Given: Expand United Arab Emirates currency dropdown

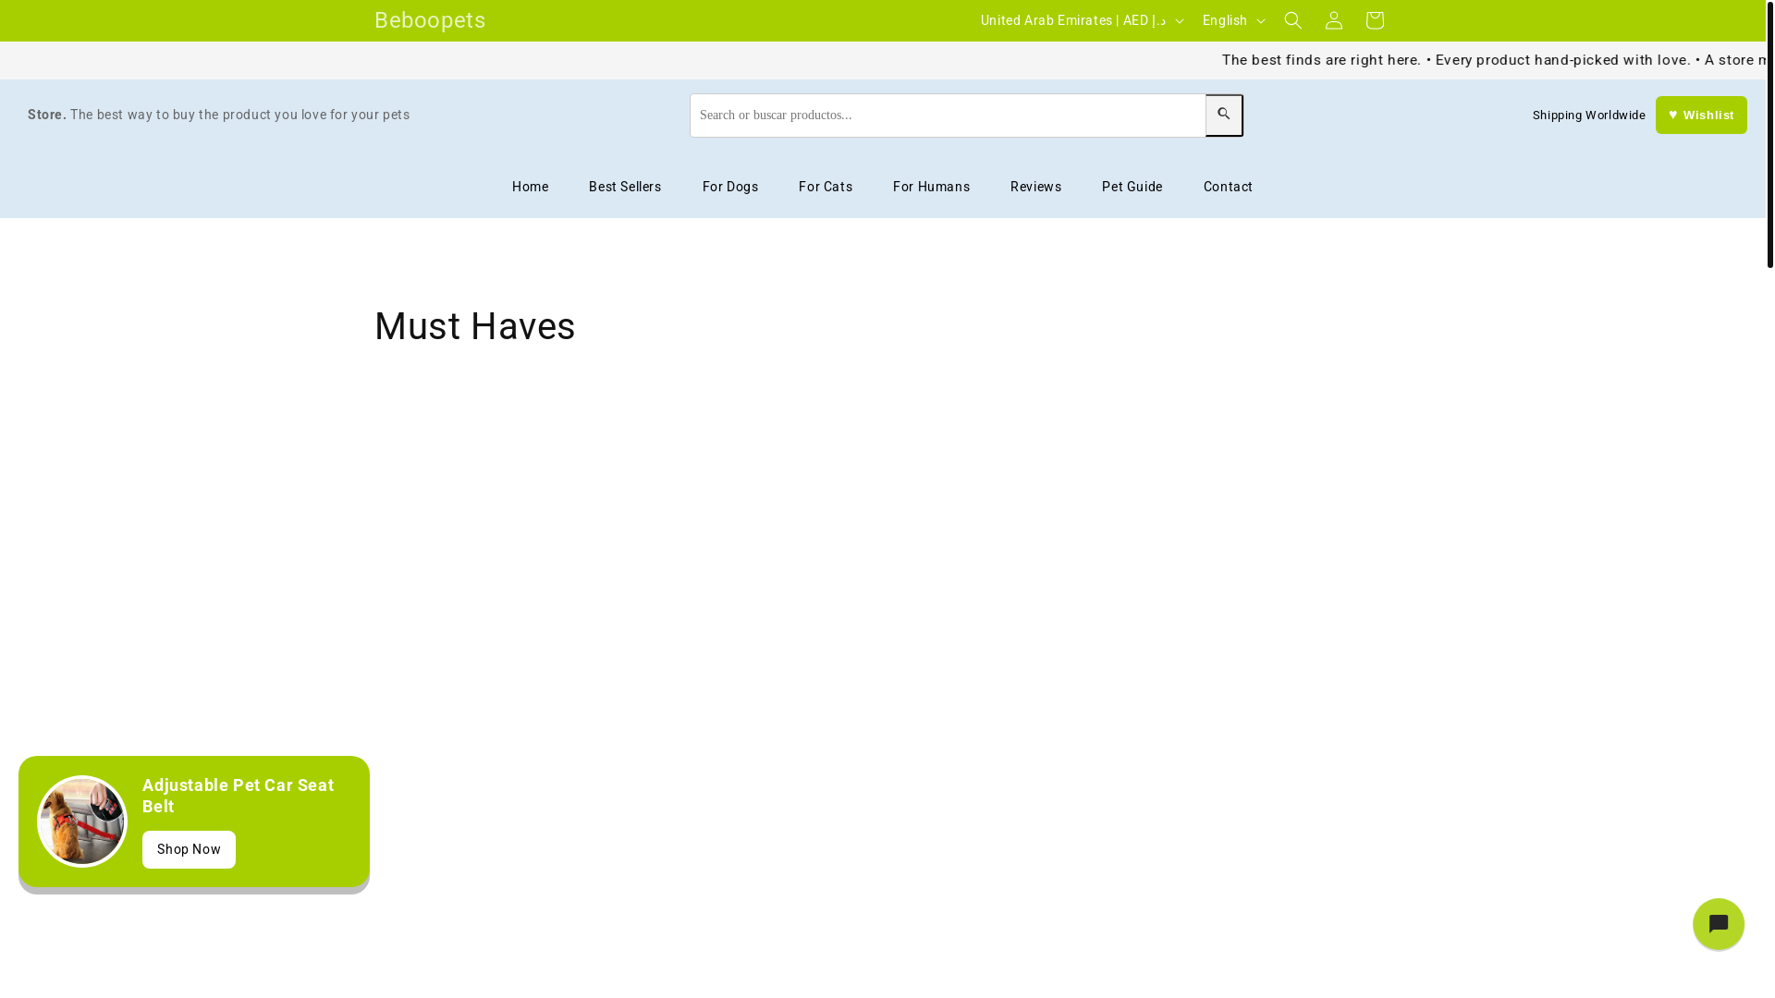Looking at the screenshot, I should 1082,20.
